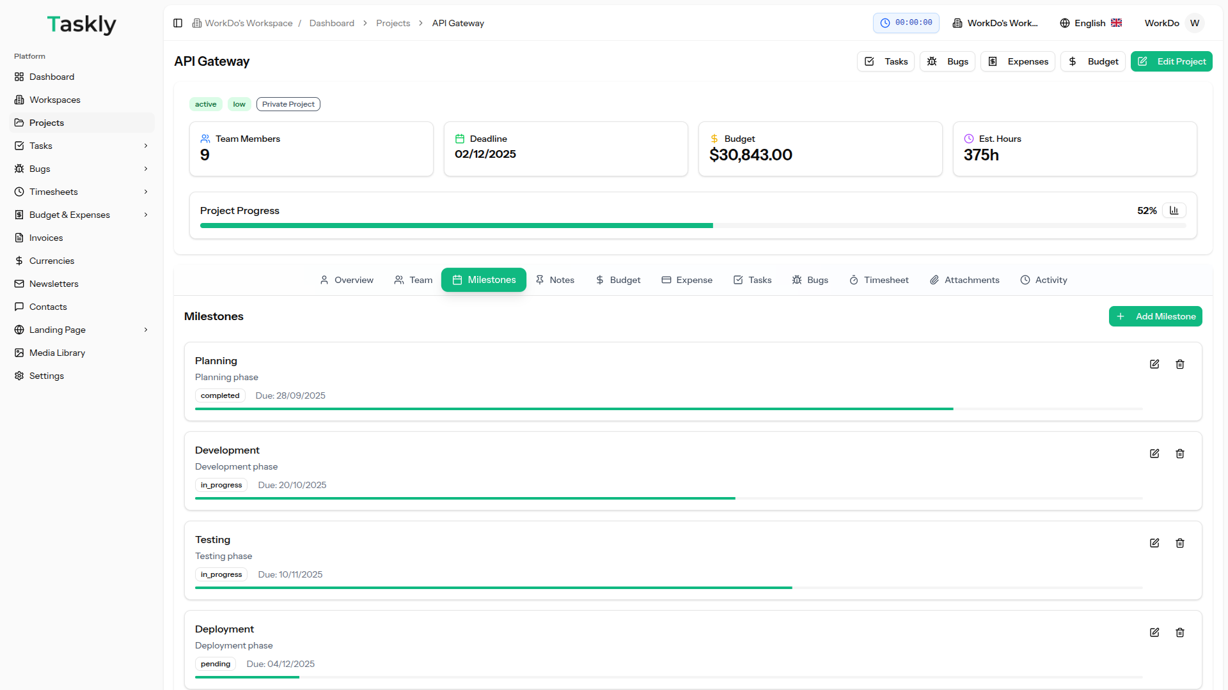The image size is (1228, 690).
Task: Click the English language globe icon
Action: 1064,23
